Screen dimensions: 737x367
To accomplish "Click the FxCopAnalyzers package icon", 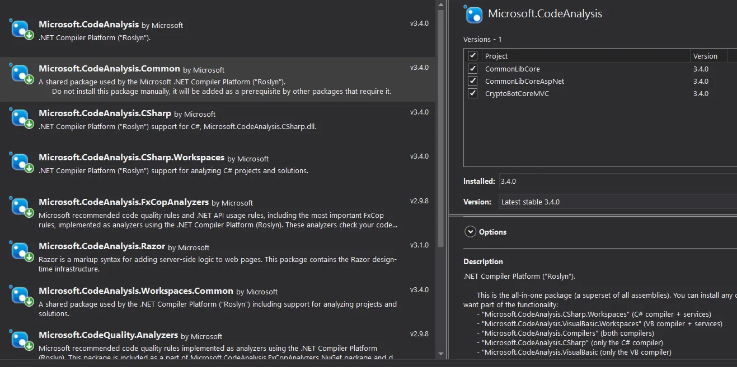I will 21,207.
